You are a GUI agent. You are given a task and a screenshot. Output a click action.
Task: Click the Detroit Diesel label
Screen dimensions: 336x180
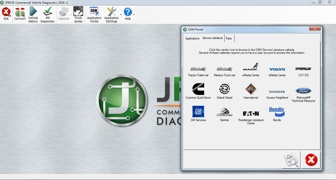(x=225, y=98)
